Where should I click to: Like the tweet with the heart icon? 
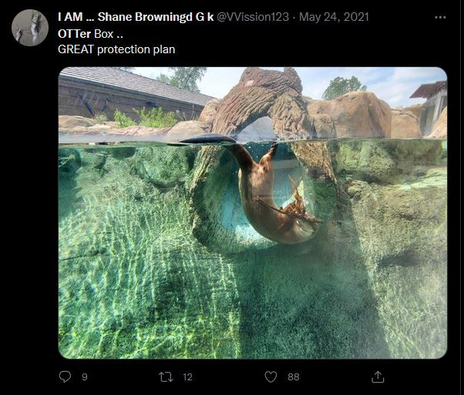click(271, 376)
